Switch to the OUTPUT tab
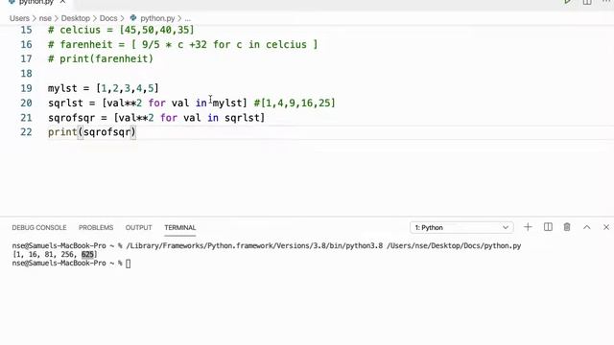 coord(138,228)
